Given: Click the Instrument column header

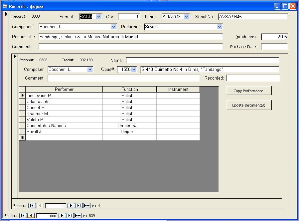Looking at the screenshot, I should 178,90.
